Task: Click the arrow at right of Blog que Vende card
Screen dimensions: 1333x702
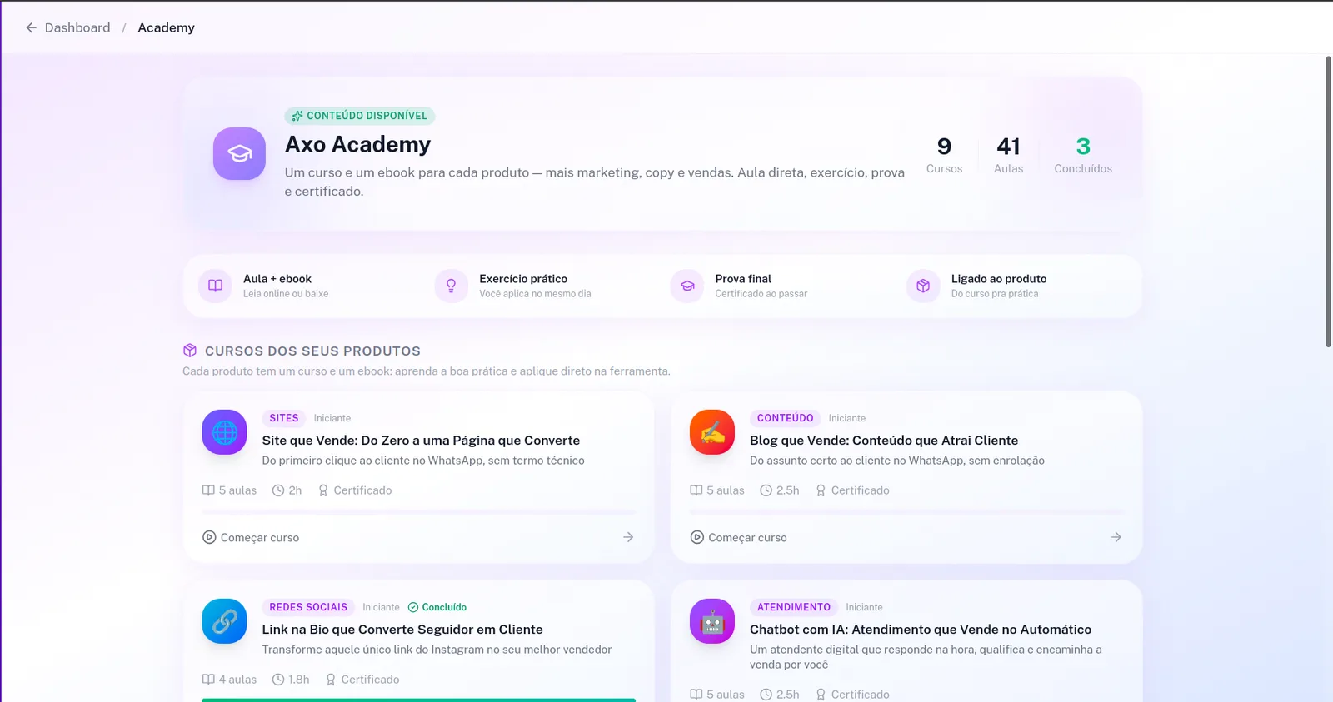Action: (1116, 538)
